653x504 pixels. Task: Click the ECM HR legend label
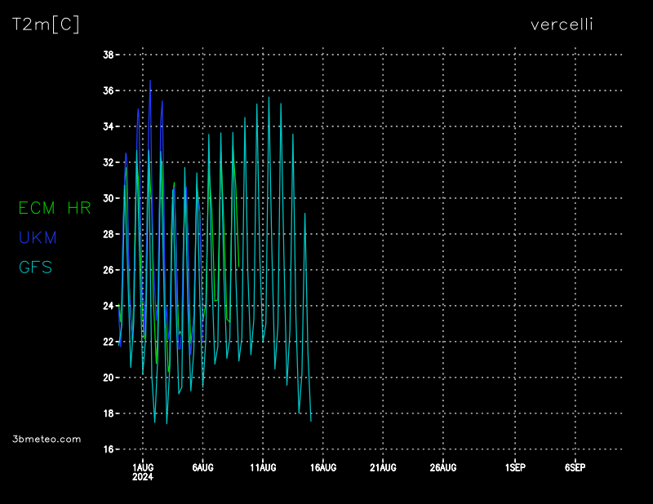(55, 208)
